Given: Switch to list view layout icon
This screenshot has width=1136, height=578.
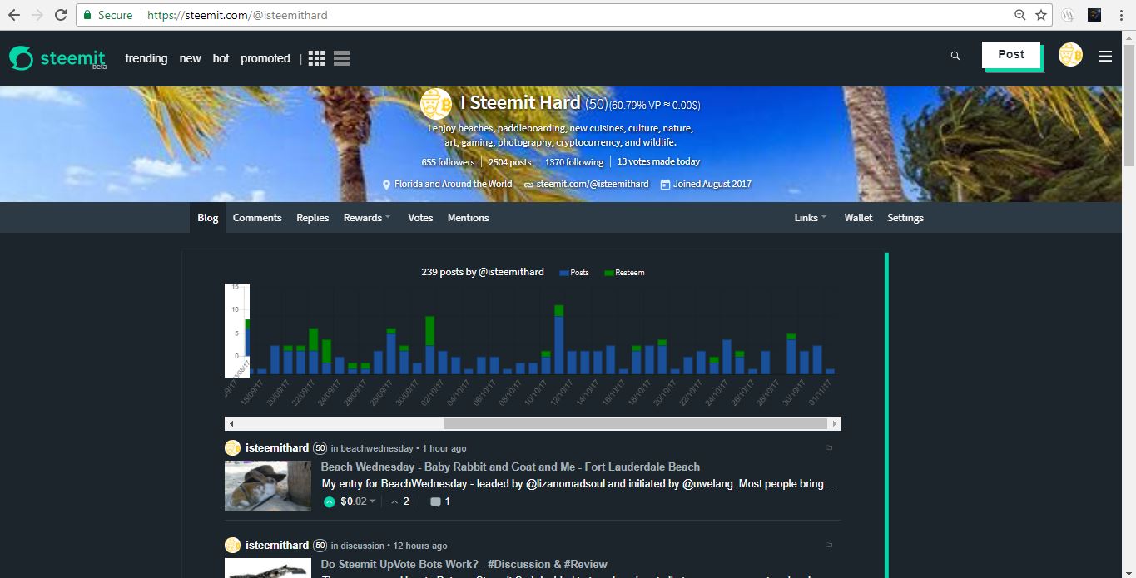Looking at the screenshot, I should tap(341, 58).
